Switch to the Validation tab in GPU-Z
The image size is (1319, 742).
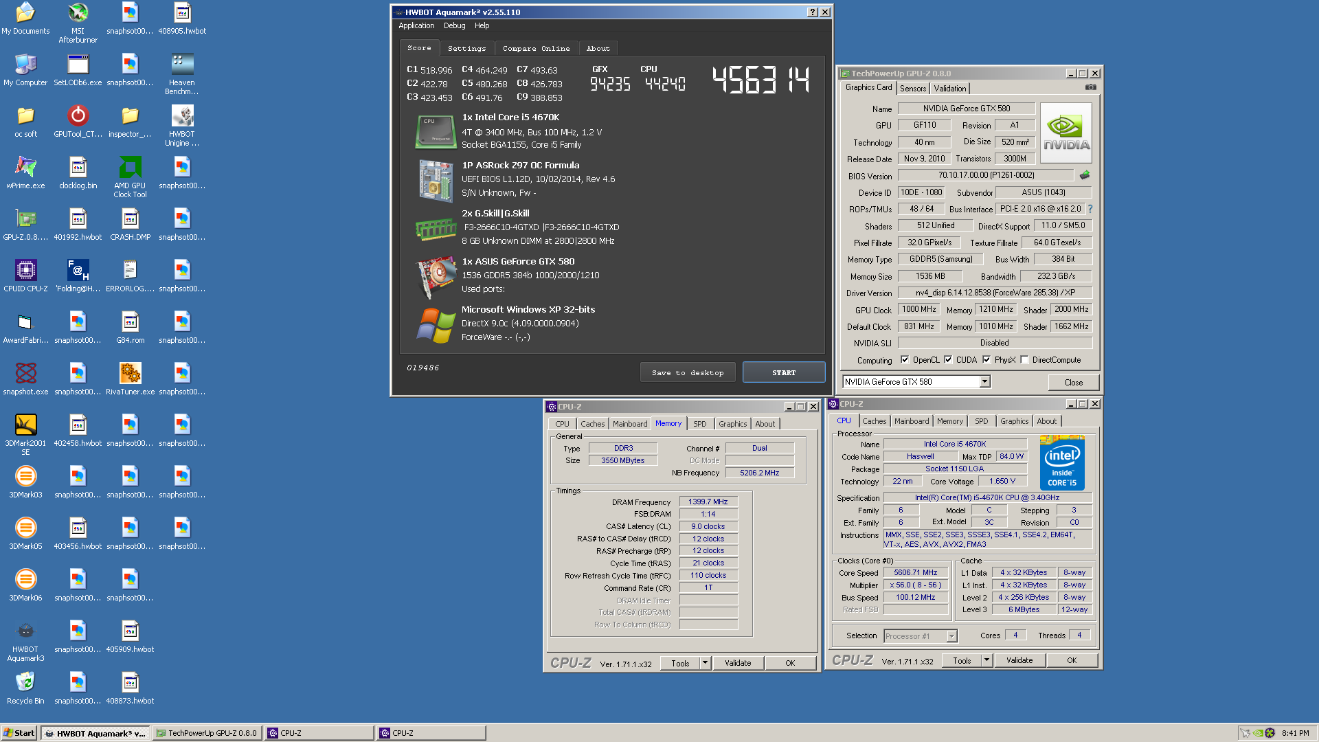tap(950, 89)
